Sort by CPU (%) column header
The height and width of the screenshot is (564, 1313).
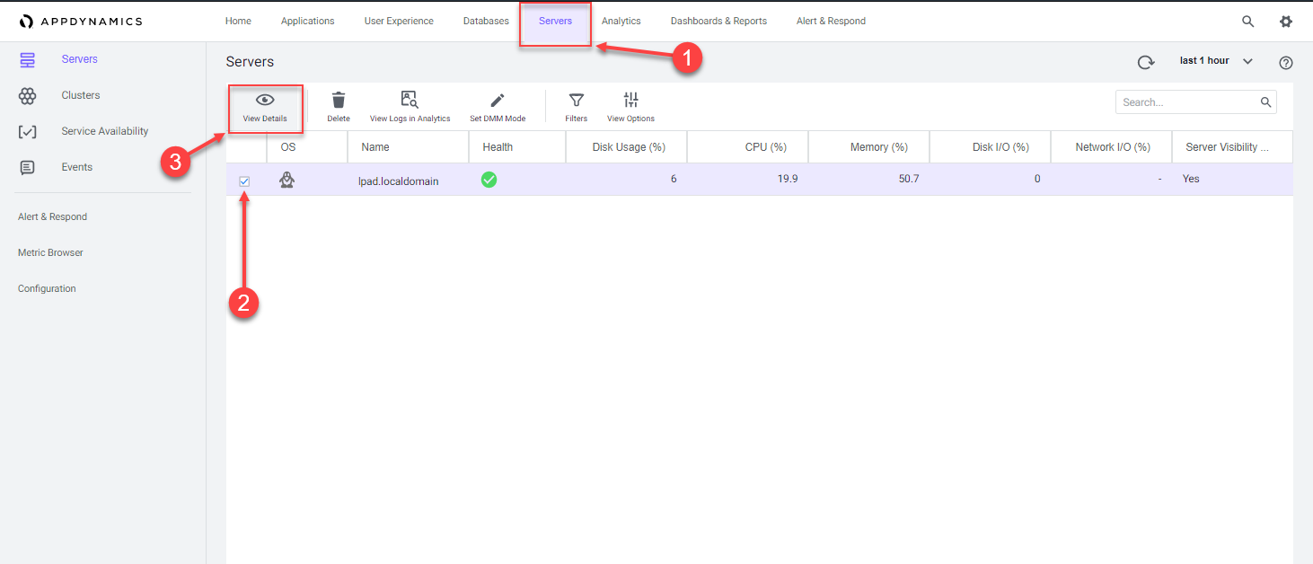click(748, 147)
